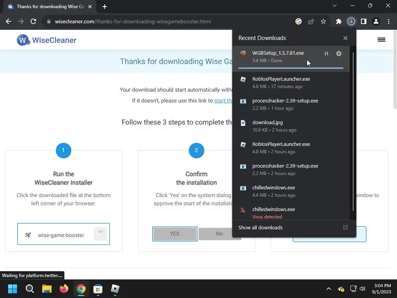The height and width of the screenshot is (298, 397).
Task: Open the Extensions puzzle icon
Action: click(x=339, y=22)
